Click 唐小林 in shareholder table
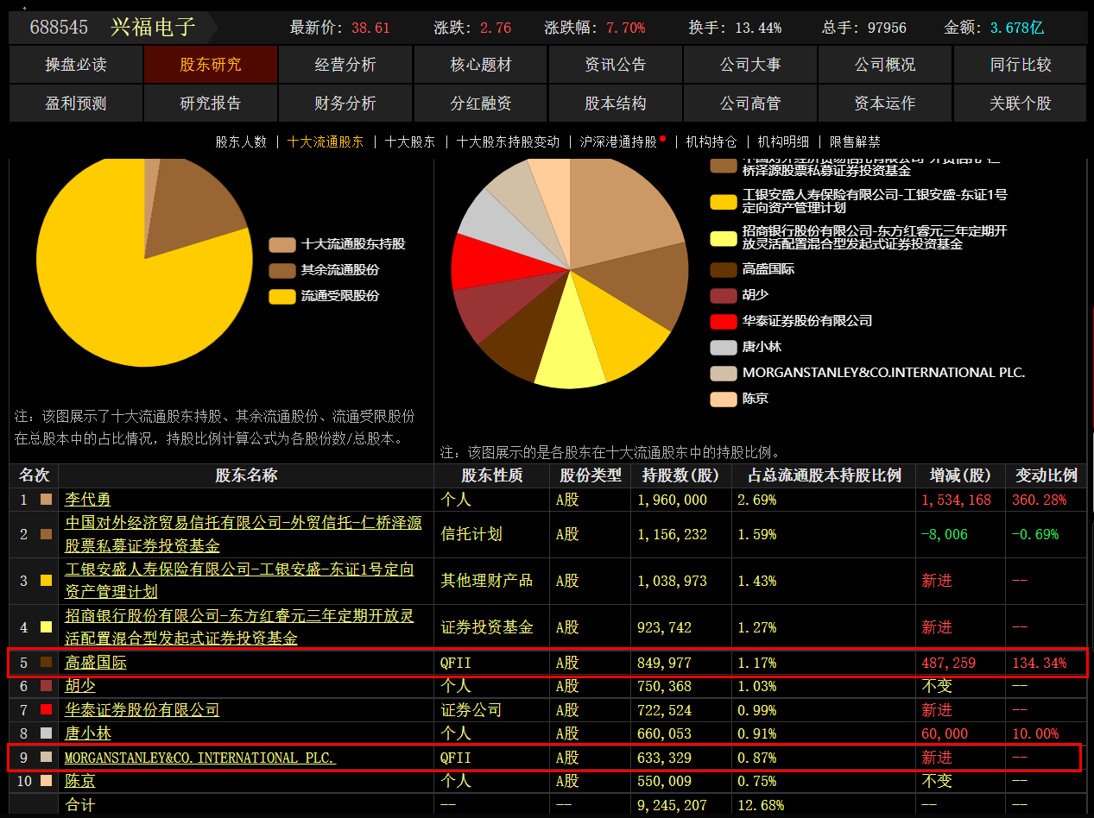This screenshot has width=1094, height=818. (87, 733)
